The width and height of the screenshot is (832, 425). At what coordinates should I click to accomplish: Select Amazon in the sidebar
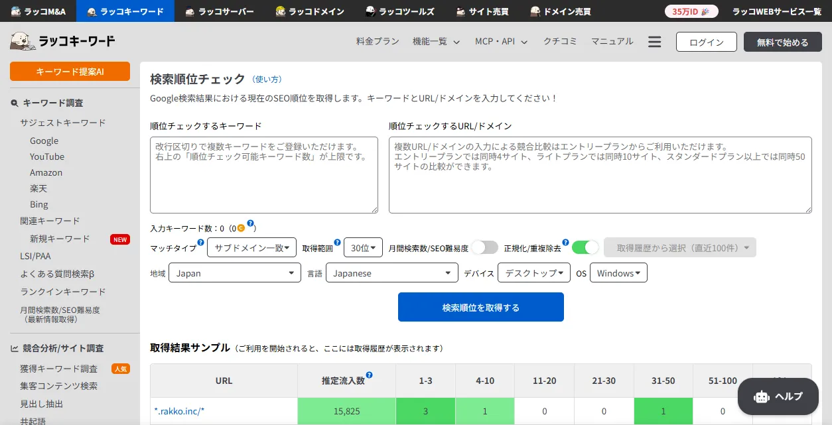point(46,172)
